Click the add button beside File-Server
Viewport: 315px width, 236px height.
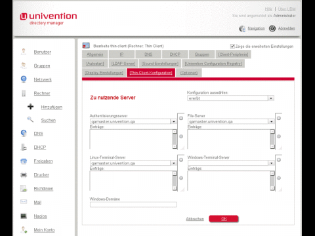click(279, 118)
